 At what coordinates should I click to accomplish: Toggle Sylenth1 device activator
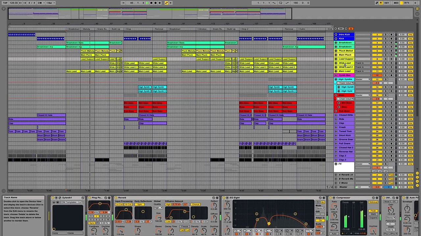click(x=53, y=198)
